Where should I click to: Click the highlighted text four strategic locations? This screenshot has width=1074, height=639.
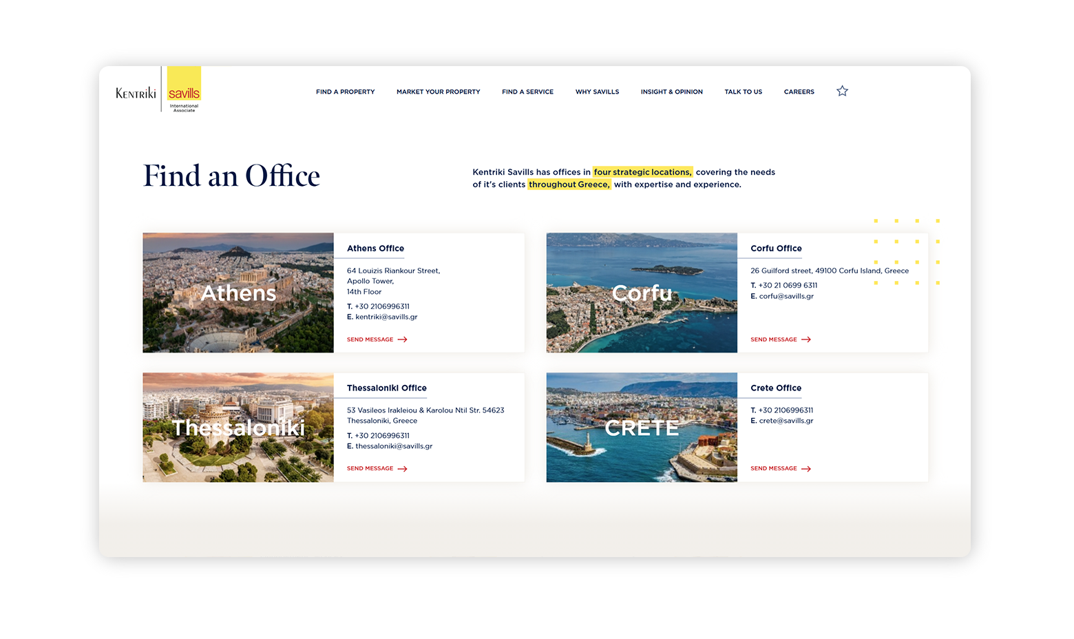tap(642, 172)
